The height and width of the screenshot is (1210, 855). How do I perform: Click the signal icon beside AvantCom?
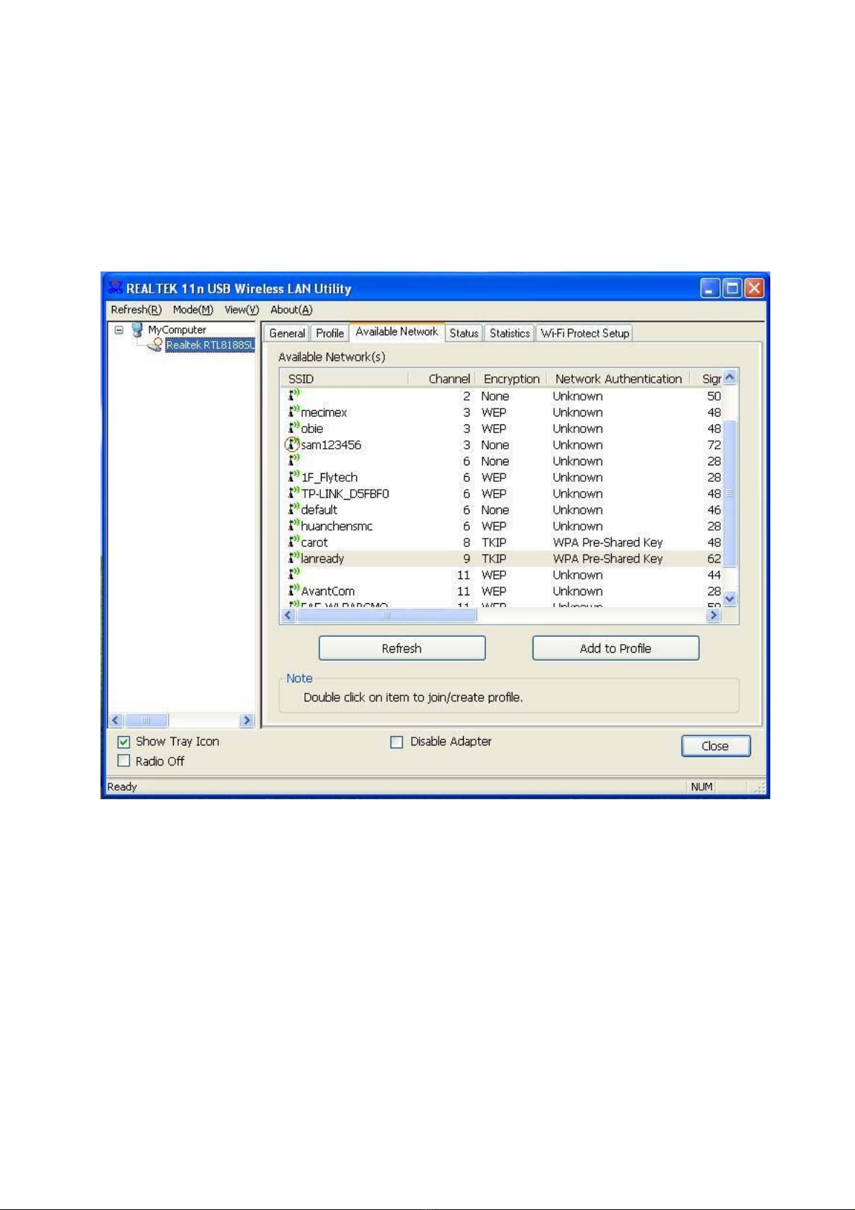(294, 591)
